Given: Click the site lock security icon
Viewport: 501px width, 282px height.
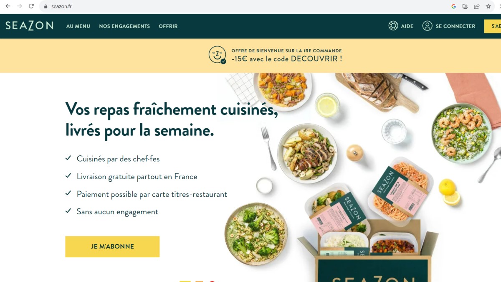Looking at the screenshot, I should pos(46,6).
